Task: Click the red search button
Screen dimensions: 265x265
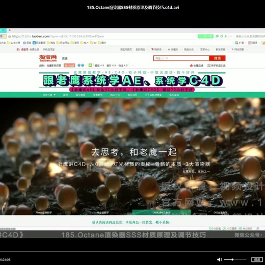Action: click(x=217, y=58)
